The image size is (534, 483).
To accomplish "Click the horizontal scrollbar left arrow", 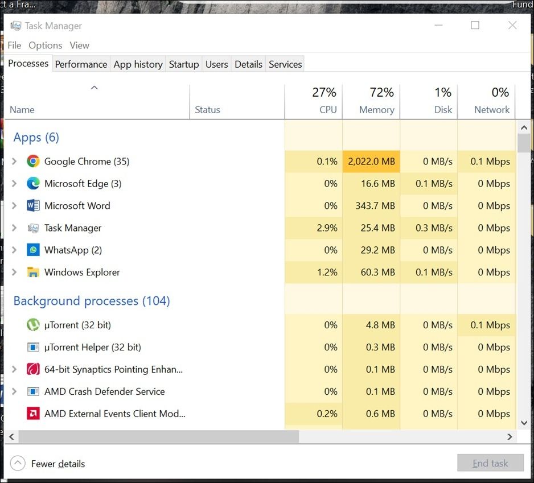I will click(x=11, y=437).
